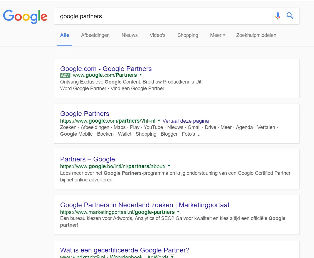The width and height of the screenshot is (314, 258).
Task: Click the green Adv. badge
Action: 65,75
